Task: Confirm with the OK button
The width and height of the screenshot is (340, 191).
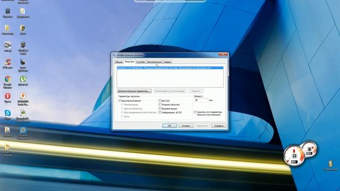Action: [169, 126]
